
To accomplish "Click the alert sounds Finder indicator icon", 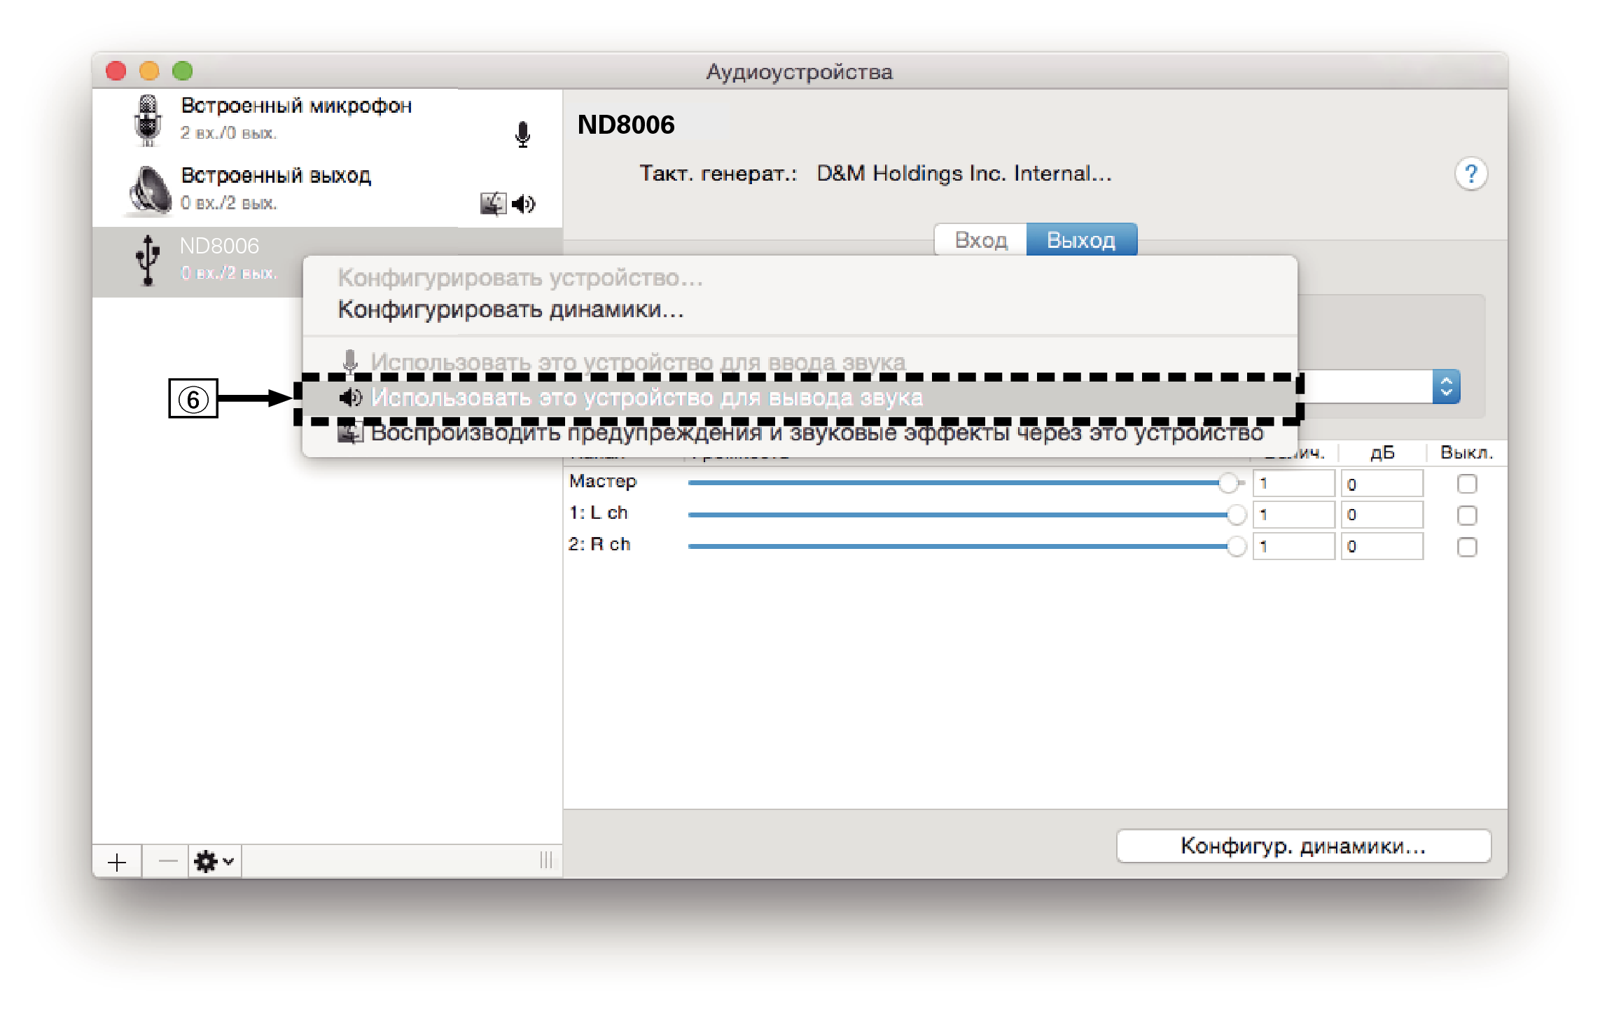I will tap(493, 203).
